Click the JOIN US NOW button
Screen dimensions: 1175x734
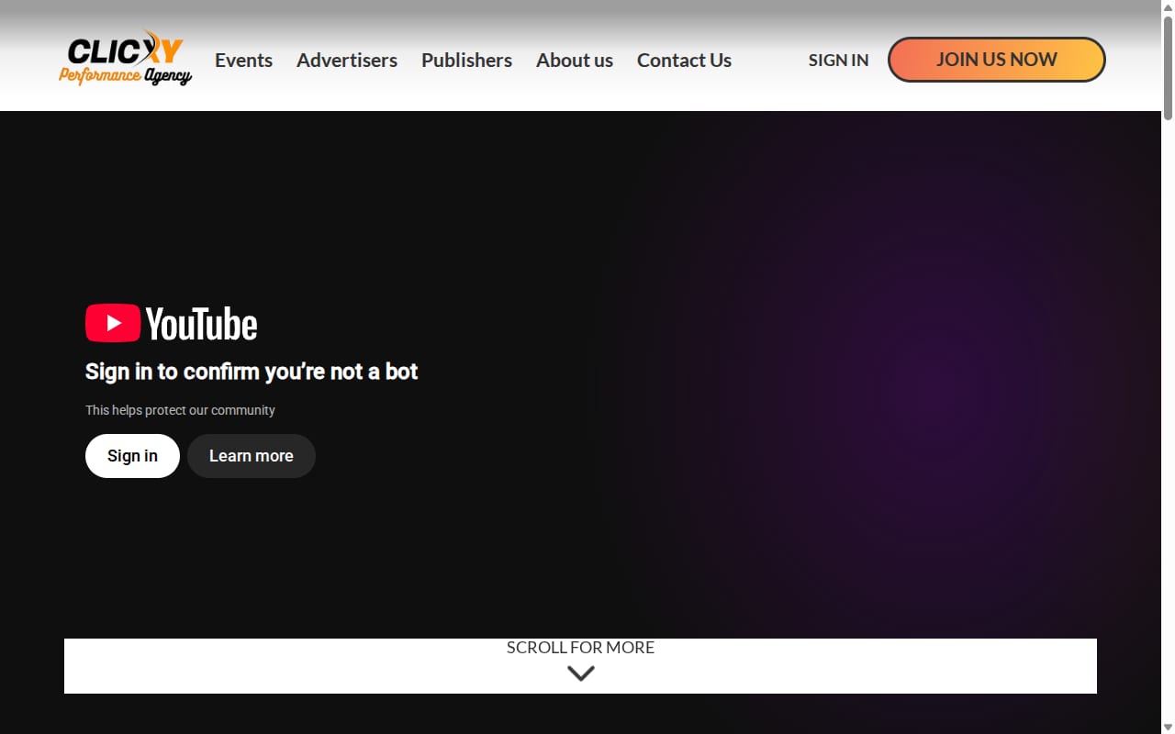(x=997, y=60)
